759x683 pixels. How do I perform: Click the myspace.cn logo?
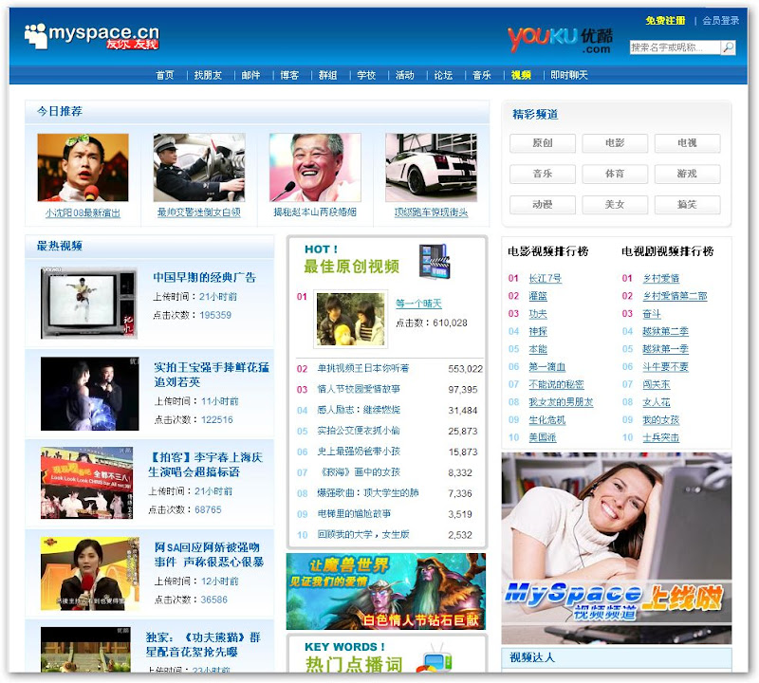pos(91,36)
